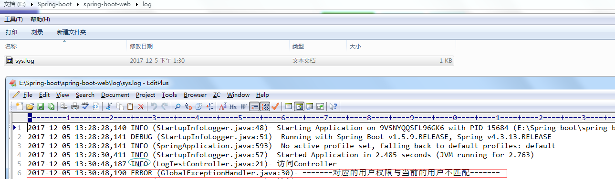Open the View menu
Image resolution: width=615 pixels, height=179 pixels.
click(63, 95)
